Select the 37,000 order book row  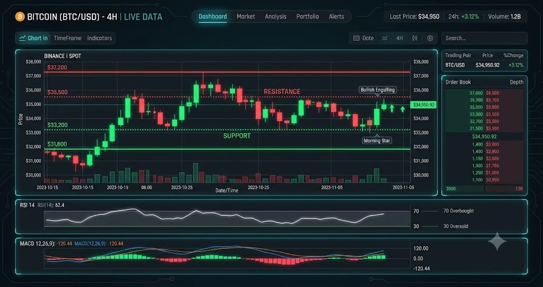click(484, 93)
